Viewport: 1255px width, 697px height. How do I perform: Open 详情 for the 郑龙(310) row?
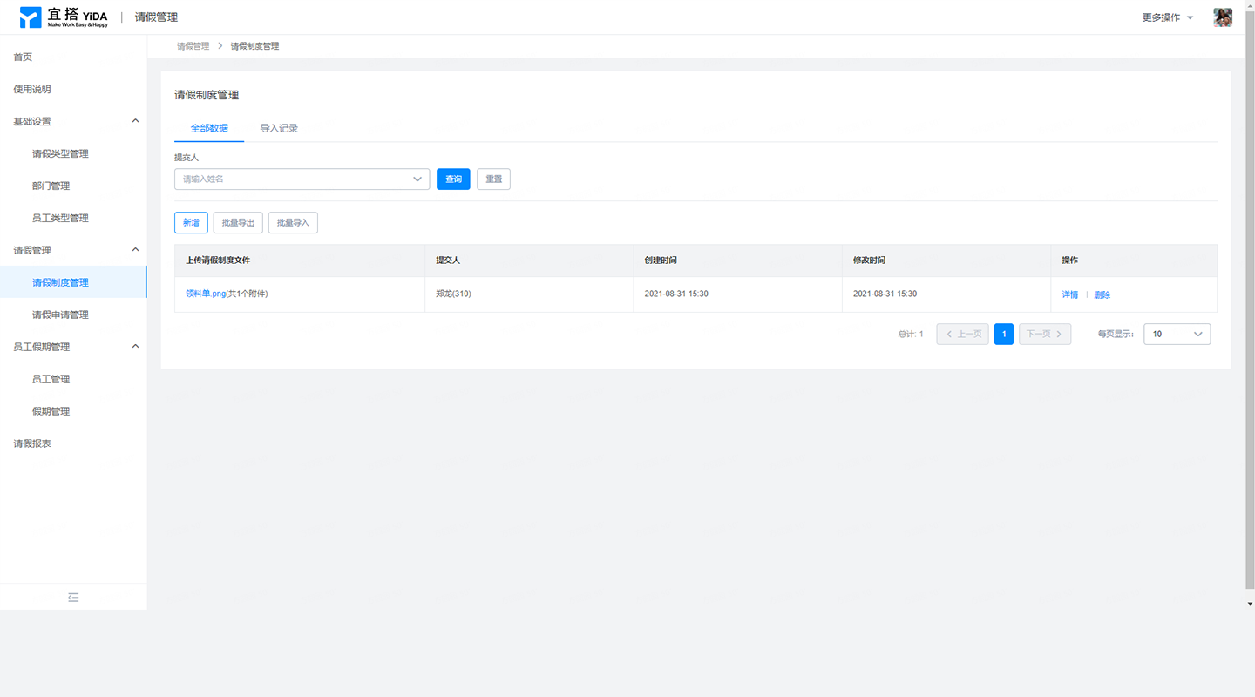[x=1069, y=295]
